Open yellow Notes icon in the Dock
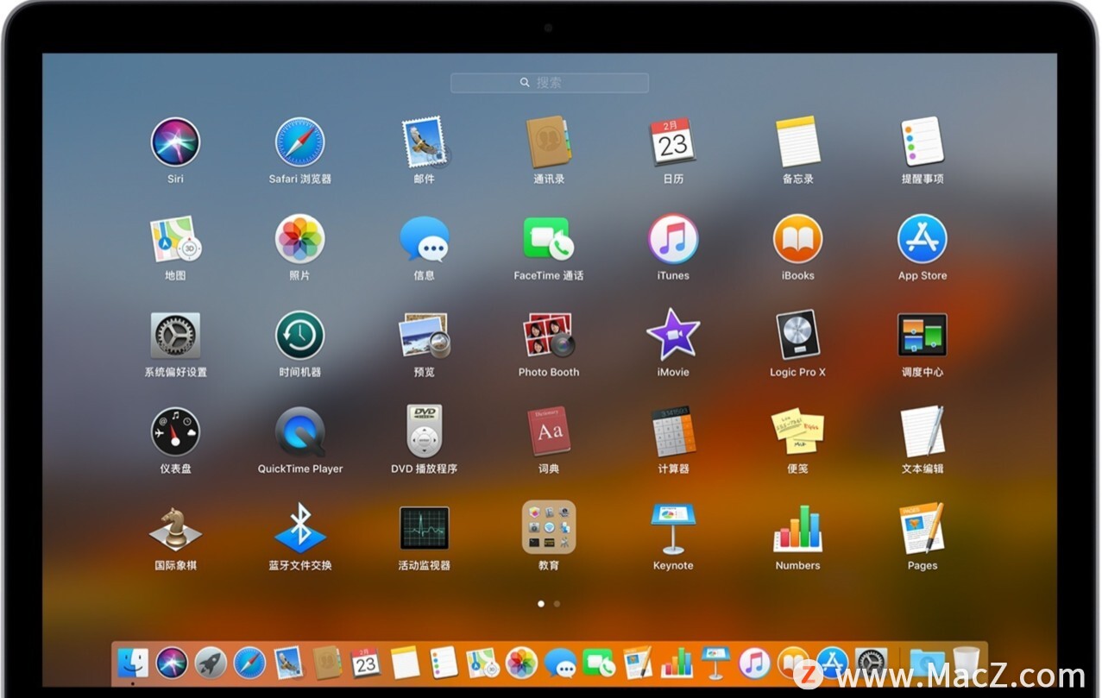Viewport: 1102px width, 698px height. (405, 663)
